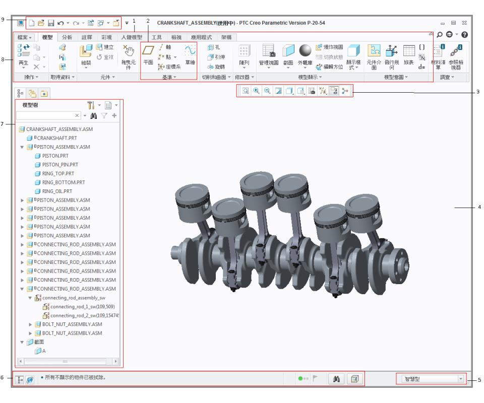Click the Regenerate icon in the quick access toolbar
This screenshot has height=403, width=484.
[91, 23]
